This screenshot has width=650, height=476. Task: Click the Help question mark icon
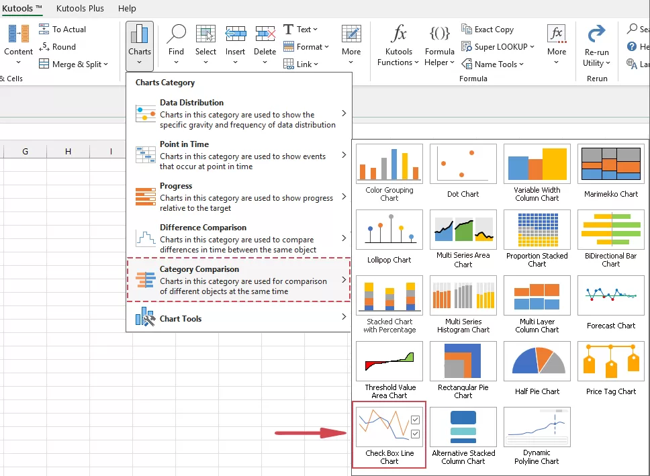point(632,46)
